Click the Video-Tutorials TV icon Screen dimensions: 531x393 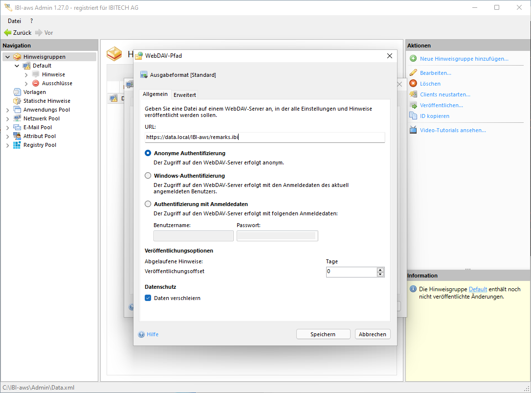click(x=413, y=130)
